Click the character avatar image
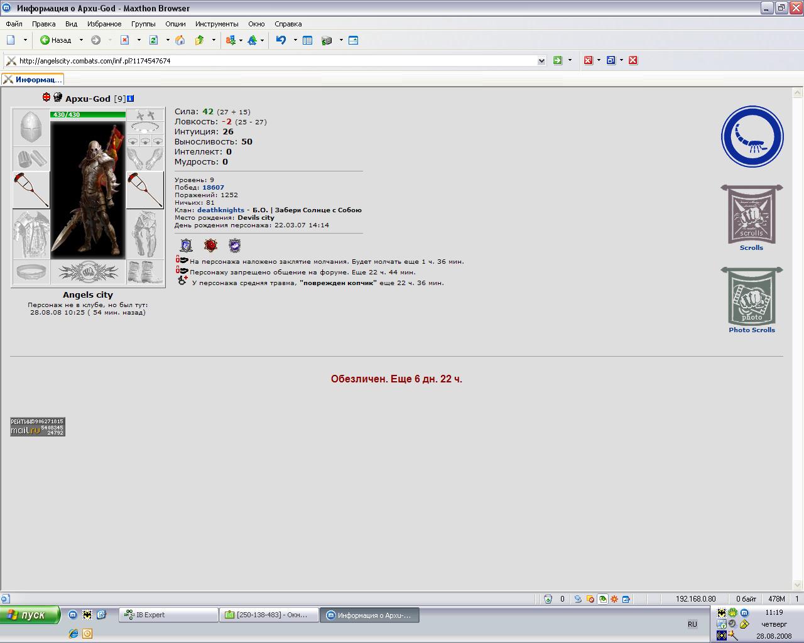 tap(88, 189)
